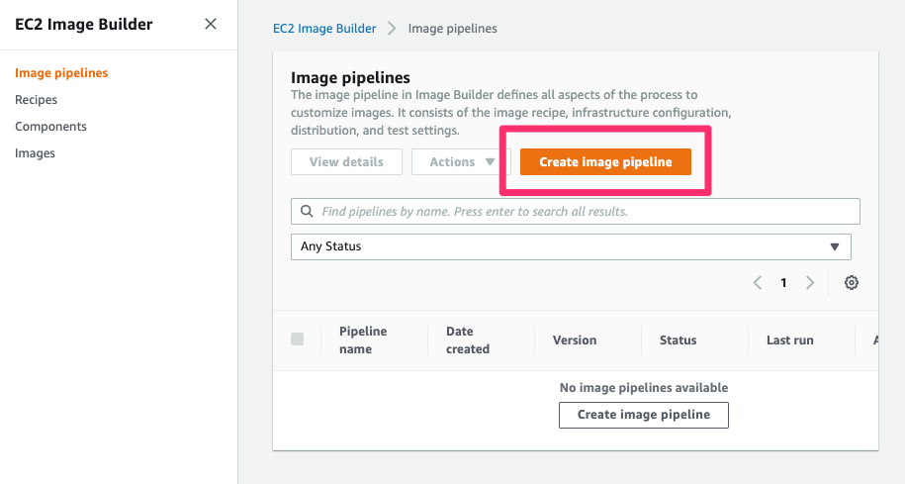Screen dimensions: 905x484
Task: Open Image pipelines in the sidebar
Action: click(61, 73)
